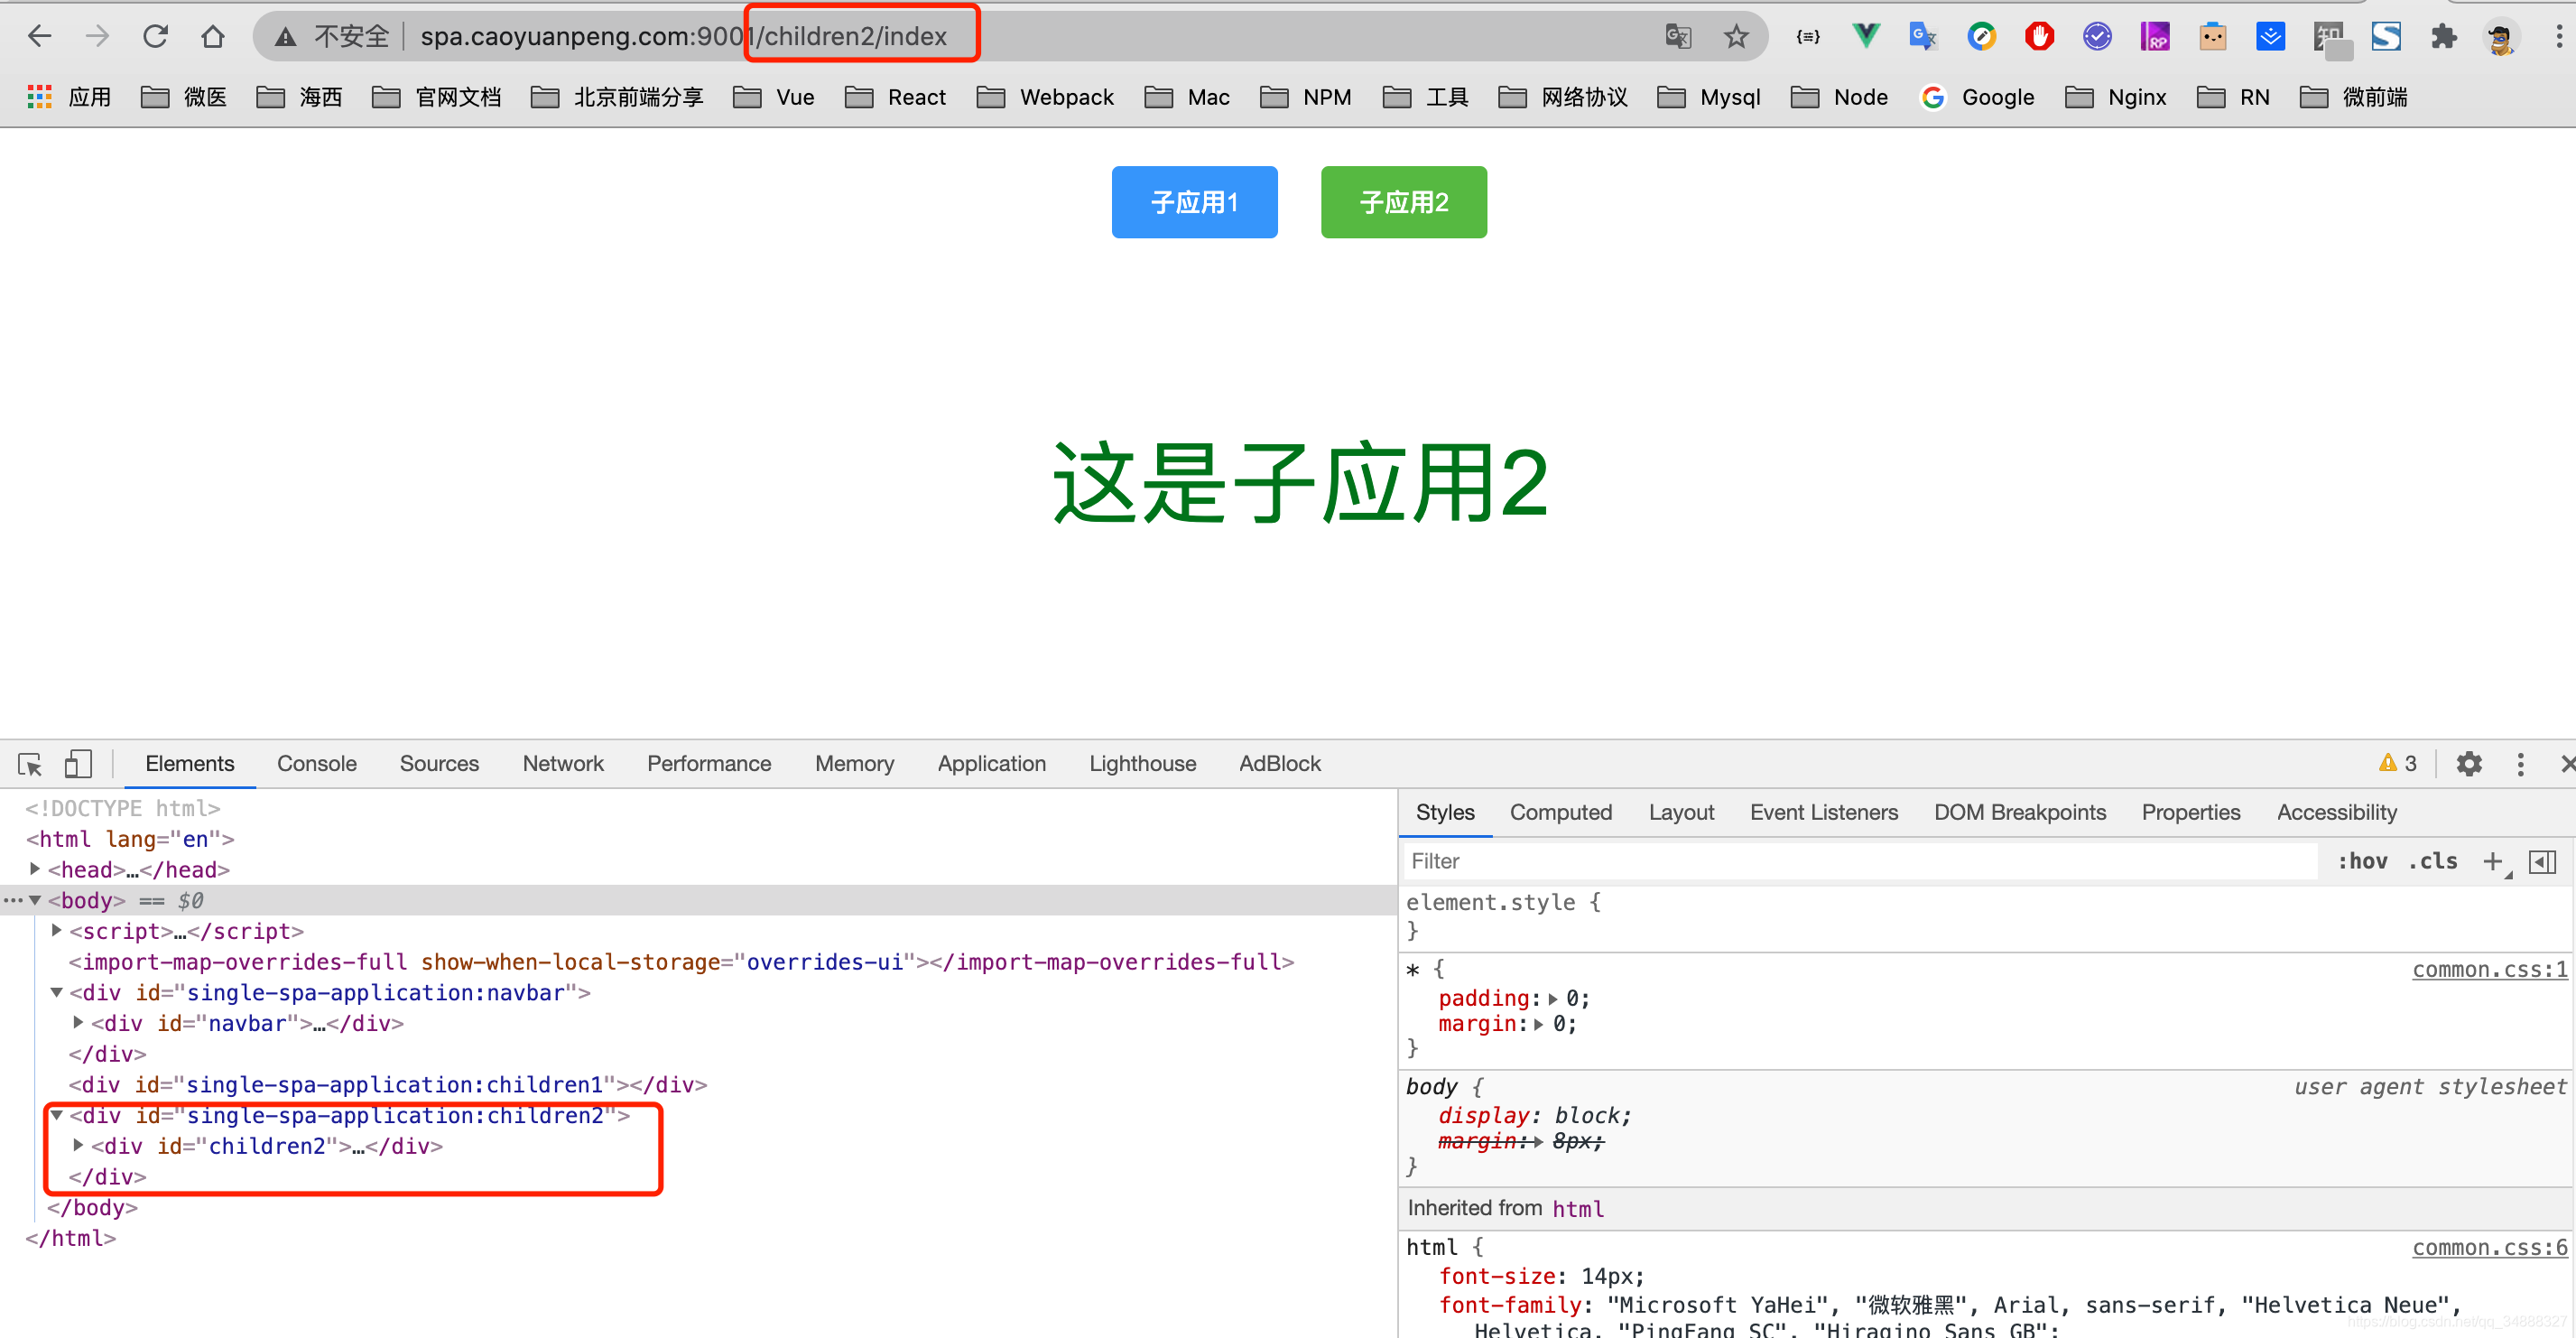Open the Chrome extensions puzzle icon
This screenshot has height=1338, width=2576.
coord(2444,37)
